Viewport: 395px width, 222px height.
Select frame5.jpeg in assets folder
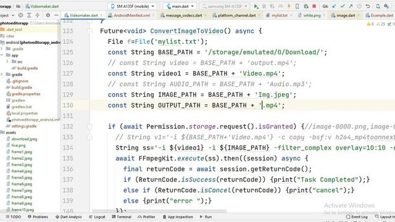click(x=19, y=178)
